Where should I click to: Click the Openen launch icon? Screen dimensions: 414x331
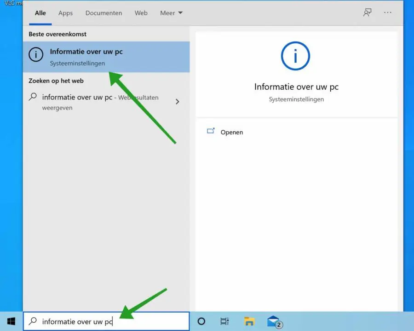pyautogui.click(x=211, y=131)
